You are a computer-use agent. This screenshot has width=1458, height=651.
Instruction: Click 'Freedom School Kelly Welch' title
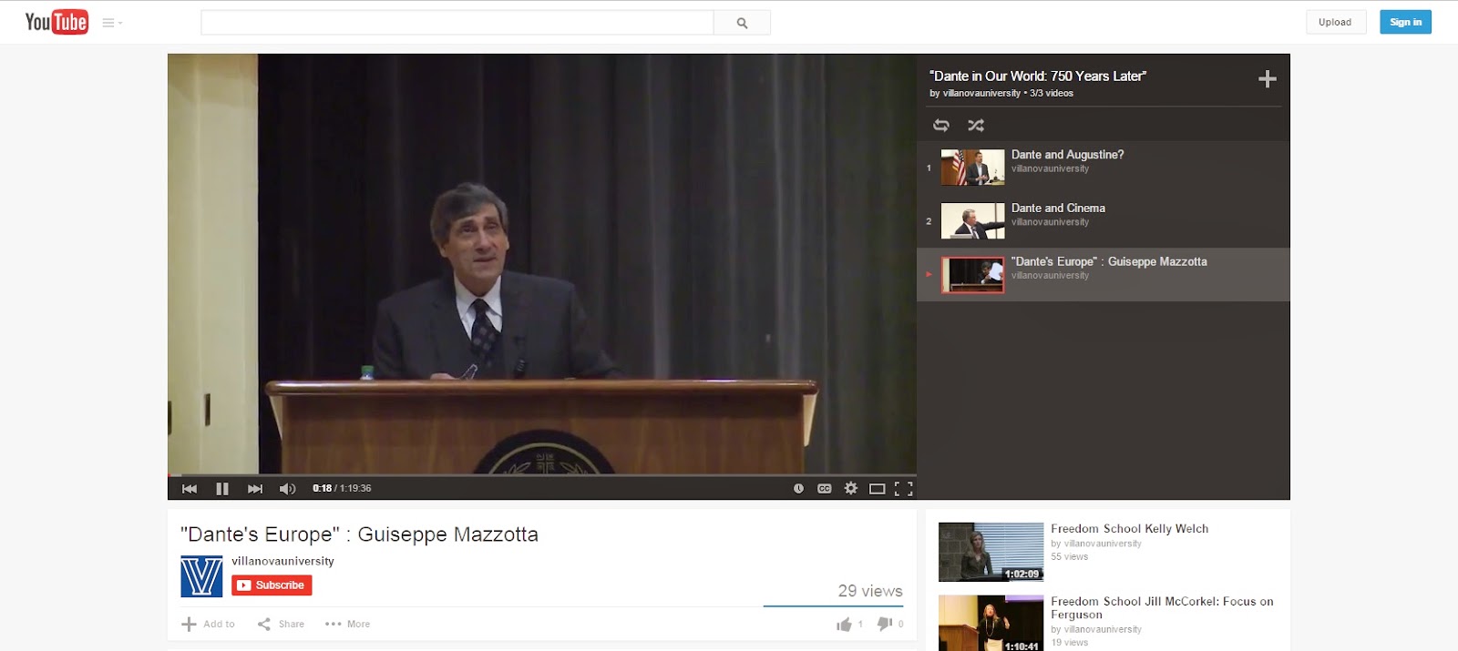coord(1129,529)
